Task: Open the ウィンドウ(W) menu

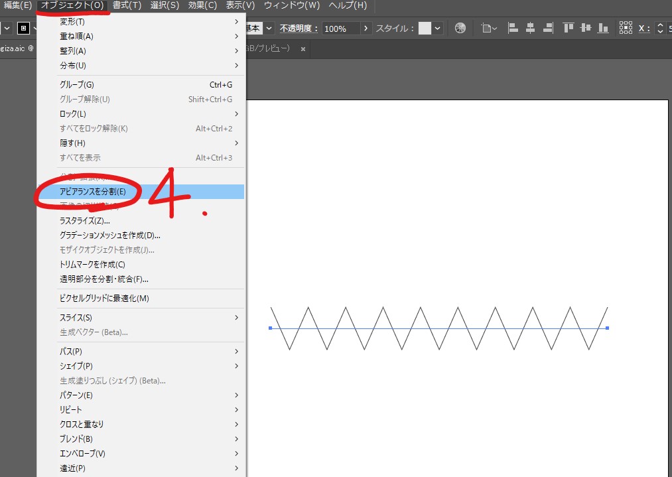Action: [292, 5]
